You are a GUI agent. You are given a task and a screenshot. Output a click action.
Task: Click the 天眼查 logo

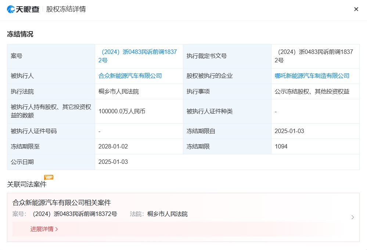coord(23,9)
